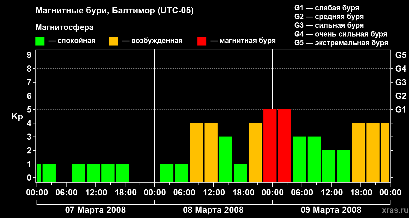The height and width of the screenshot is (218, 409).
Task: Click the 'G3' right-axis label
Action: 401,82
